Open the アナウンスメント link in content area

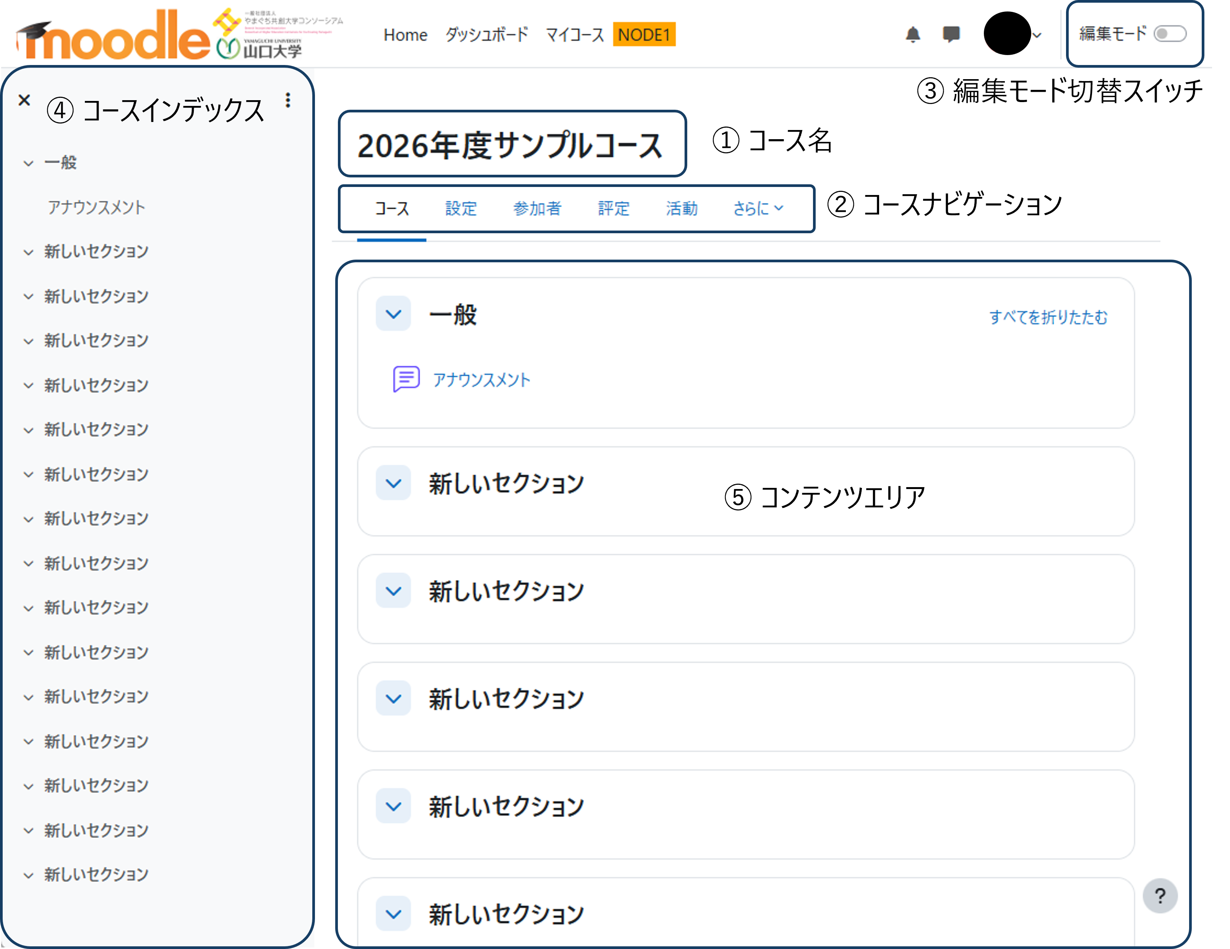coord(482,379)
